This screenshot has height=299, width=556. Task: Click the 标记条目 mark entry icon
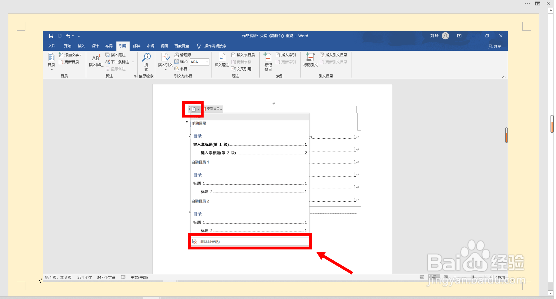coord(268,62)
